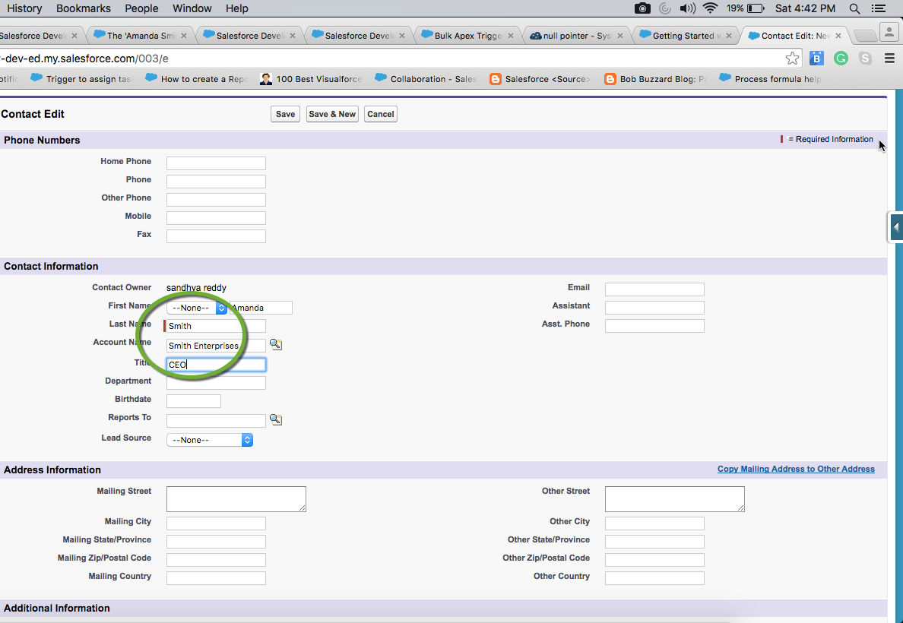Open the Reports To lookup icon

coord(276,419)
